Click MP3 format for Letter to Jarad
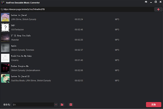This screenshot has height=109, width=163. [x=117, y=19]
